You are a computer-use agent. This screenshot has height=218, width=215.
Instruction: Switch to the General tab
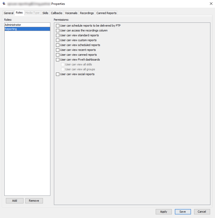point(8,13)
